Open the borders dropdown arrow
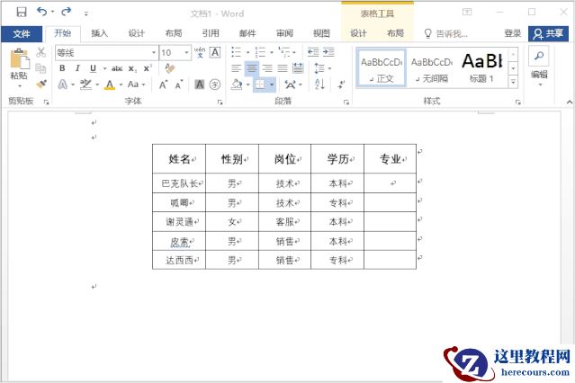Image resolution: width=575 pixels, height=383 pixels. (272, 85)
